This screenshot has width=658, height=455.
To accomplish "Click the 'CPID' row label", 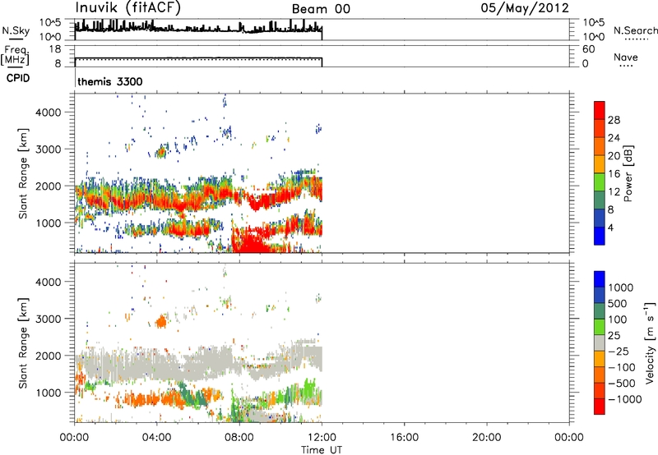I will (18, 78).
